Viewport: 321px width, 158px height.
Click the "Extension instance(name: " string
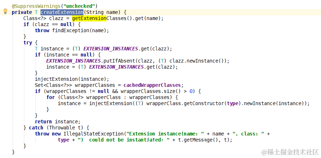[166, 134]
